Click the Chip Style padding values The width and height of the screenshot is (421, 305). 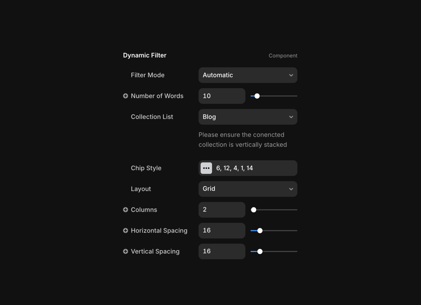point(234,168)
